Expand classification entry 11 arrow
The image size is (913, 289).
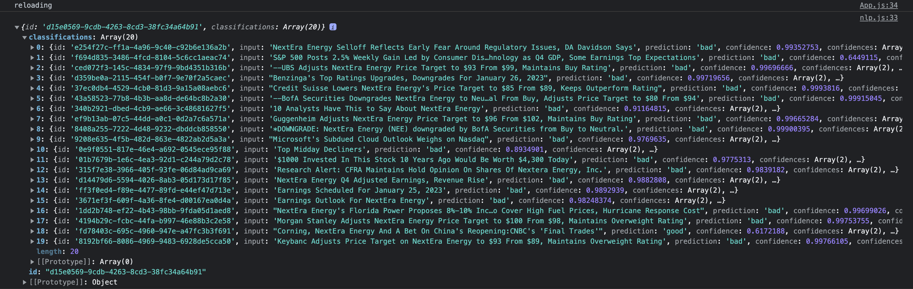pyautogui.click(x=32, y=160)
